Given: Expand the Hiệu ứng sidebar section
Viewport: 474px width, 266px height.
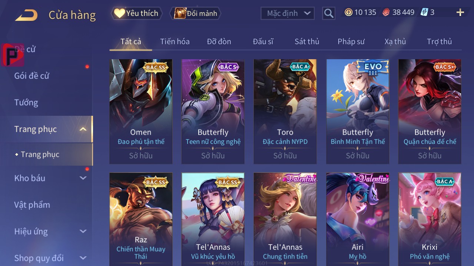Looking at the screenshot, I should (x=83, y=231).
